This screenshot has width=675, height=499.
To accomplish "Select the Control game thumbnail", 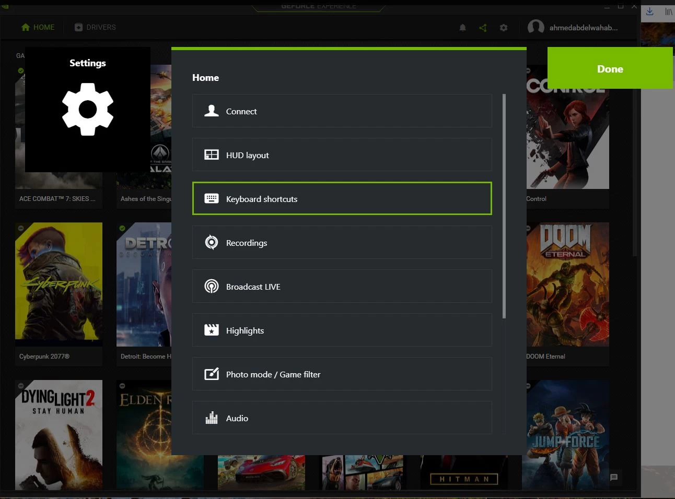I will point(567,127).
